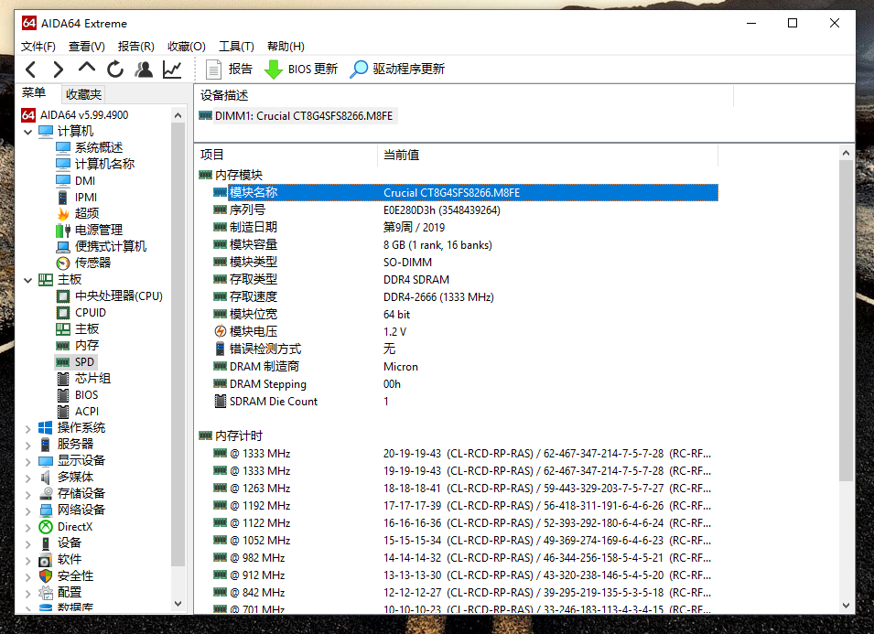Expand the 多媒体 tree node

click(x=27, y=478)
